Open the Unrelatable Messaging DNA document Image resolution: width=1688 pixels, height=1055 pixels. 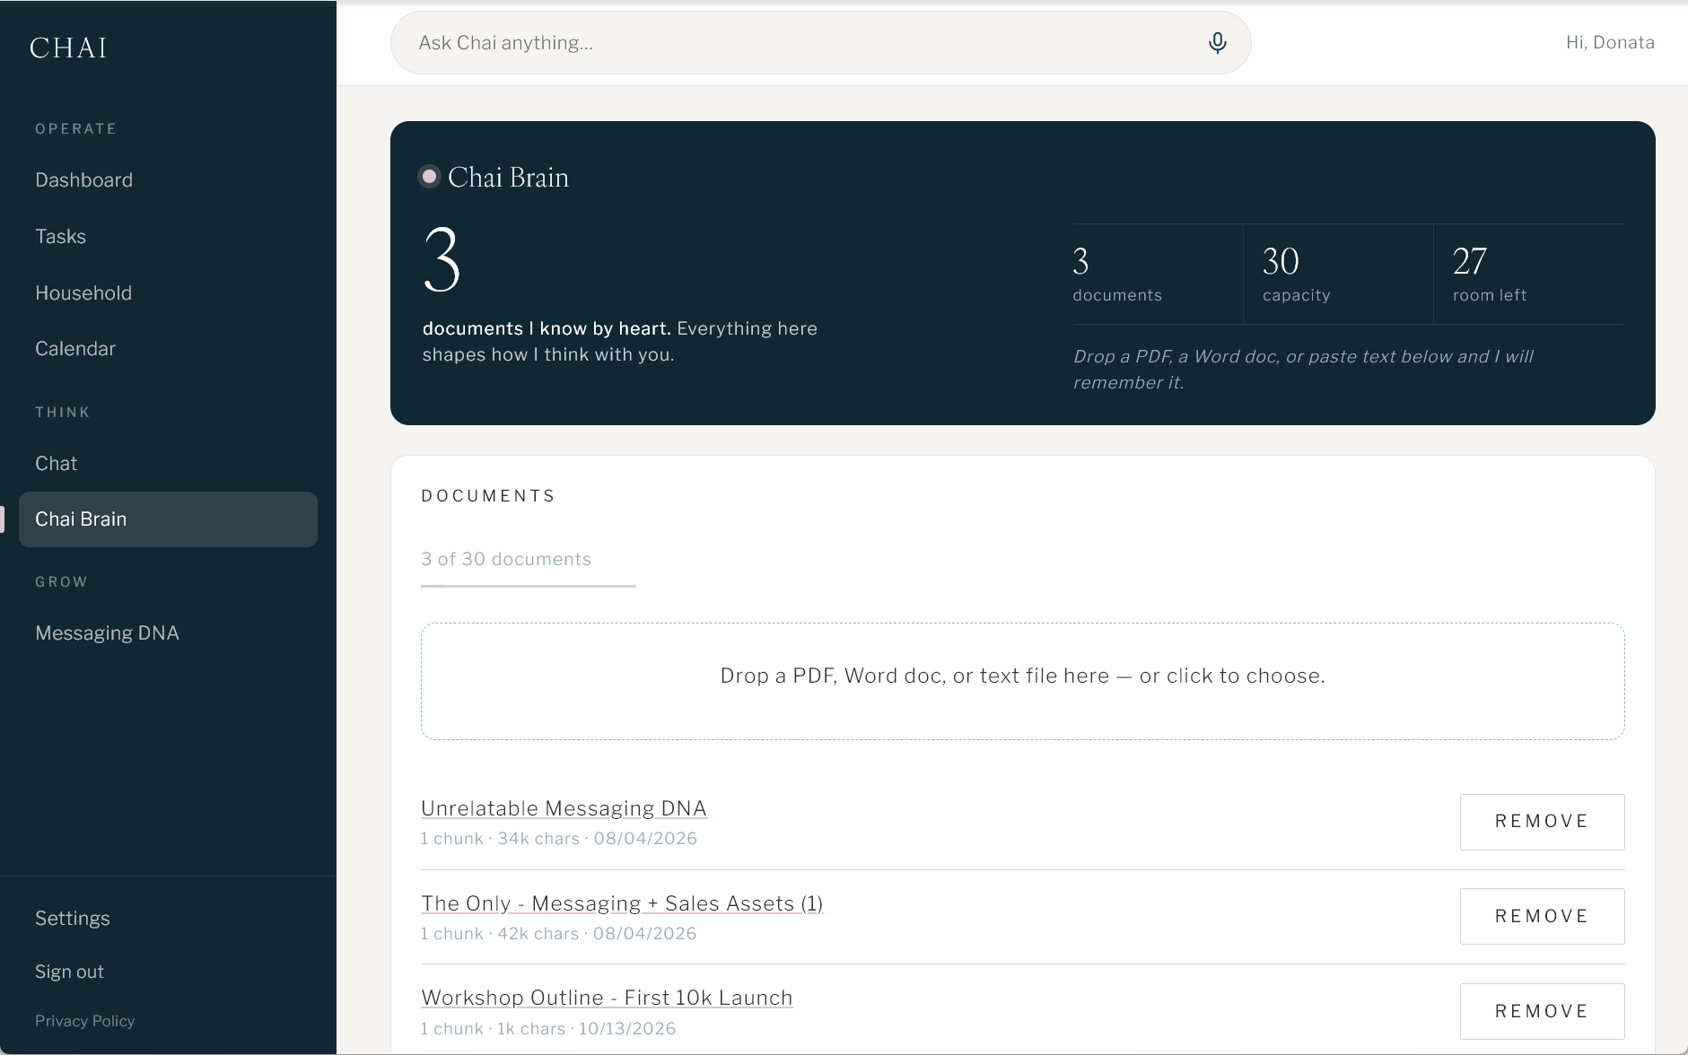click(564, 808)
